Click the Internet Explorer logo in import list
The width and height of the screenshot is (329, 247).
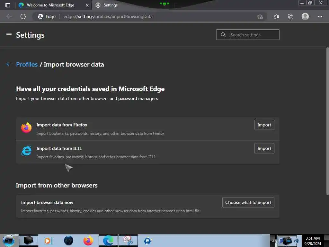point(26,151)
